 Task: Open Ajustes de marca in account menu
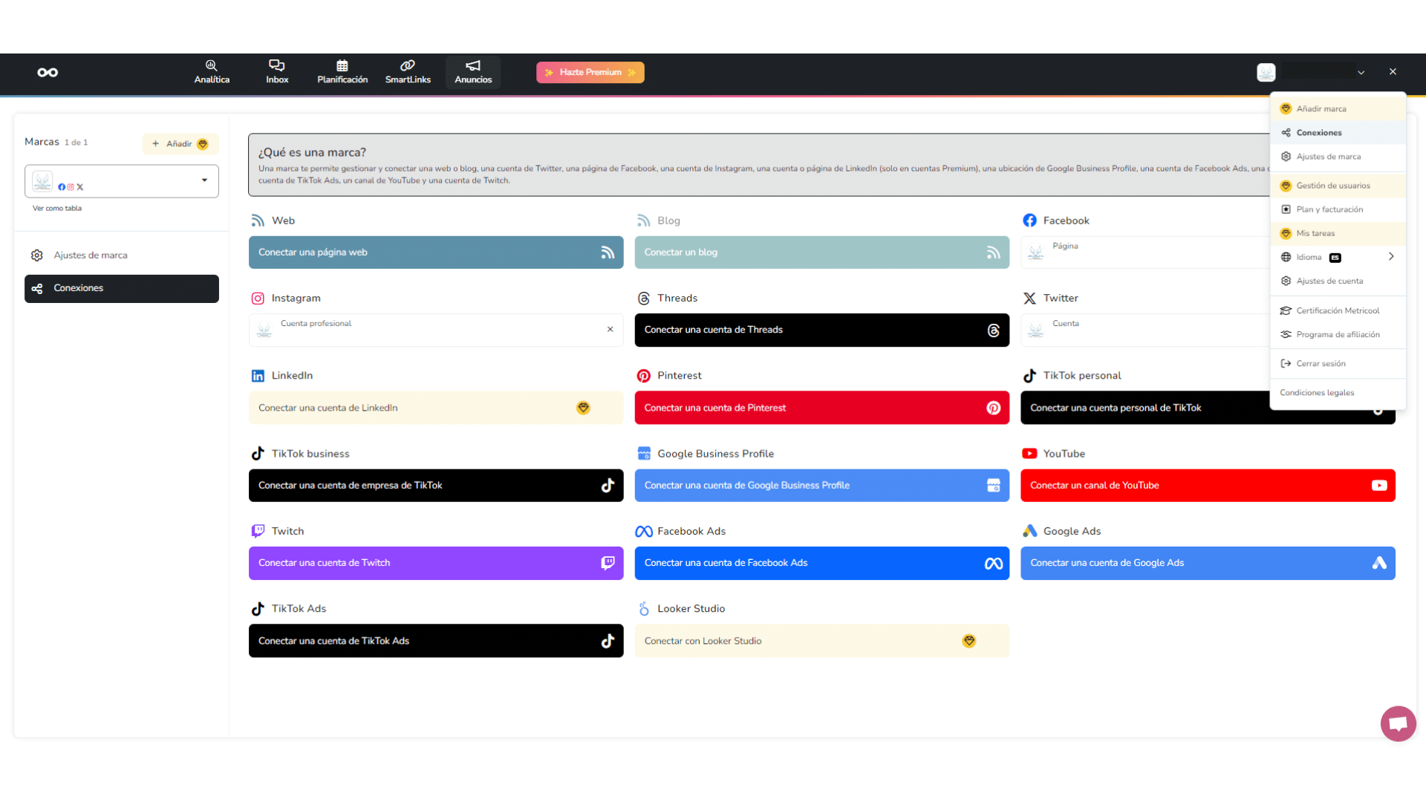[1338, 157]
